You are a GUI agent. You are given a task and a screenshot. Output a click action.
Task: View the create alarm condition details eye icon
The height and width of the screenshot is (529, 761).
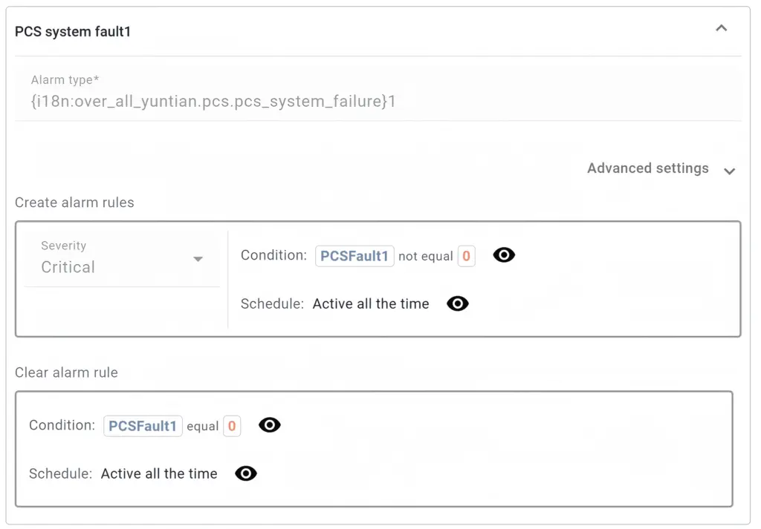coord(504,255)
